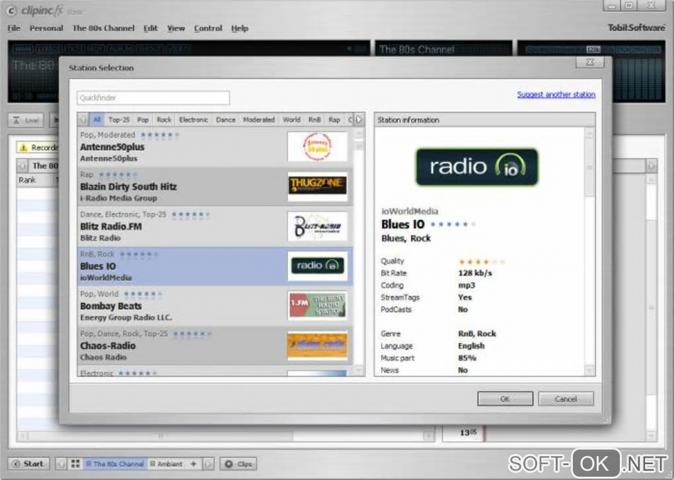Select the Moderated genre tab
Viewport: 674px width, 480px height.
[x=258, y=120]
